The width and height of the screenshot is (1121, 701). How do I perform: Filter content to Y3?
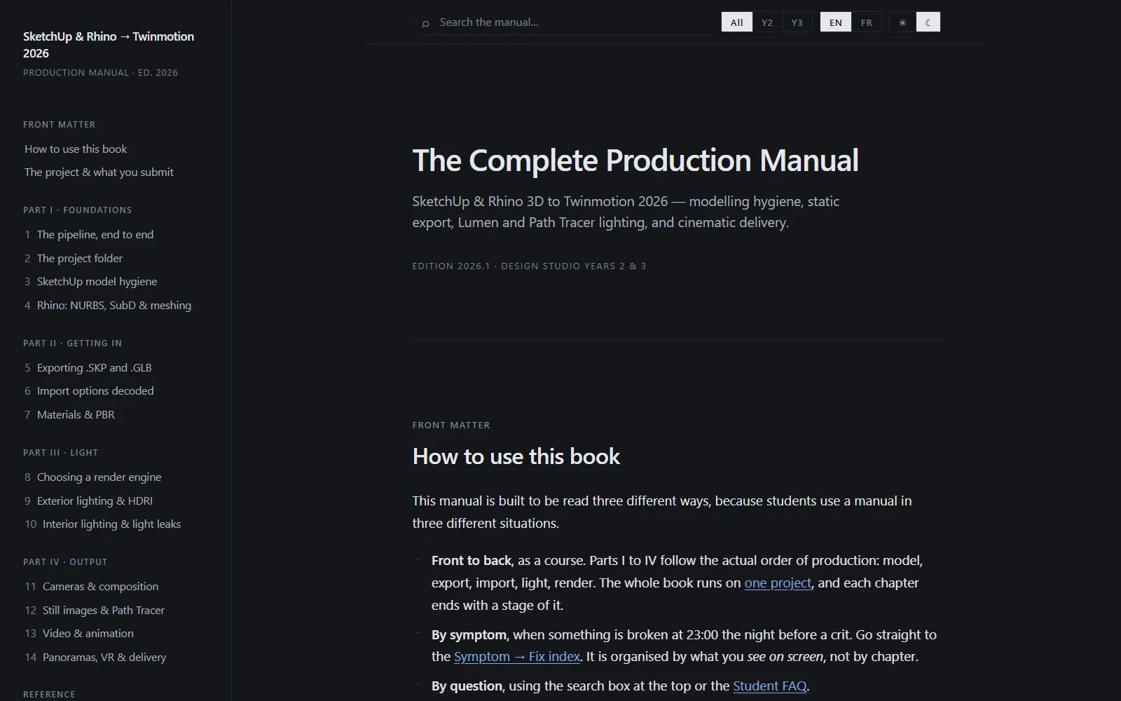click(797, 22)
